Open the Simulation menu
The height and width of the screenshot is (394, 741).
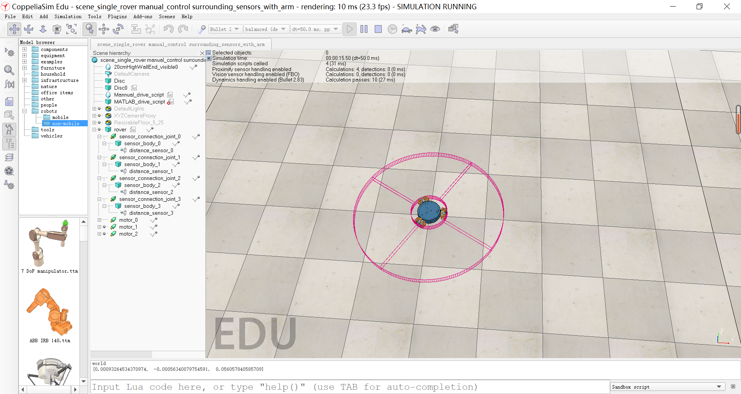pos(68,17)
